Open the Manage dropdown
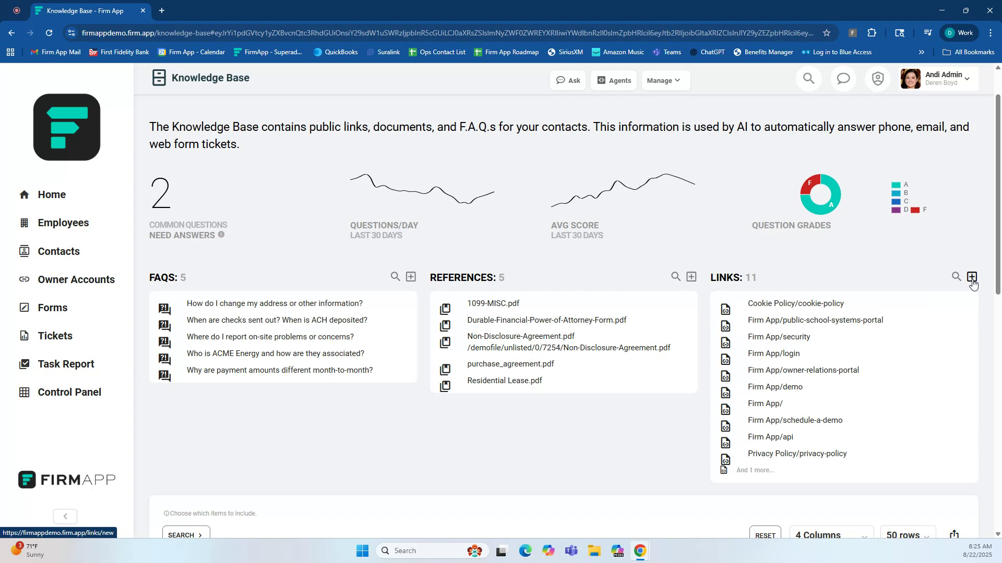 (x=664, y=80)
